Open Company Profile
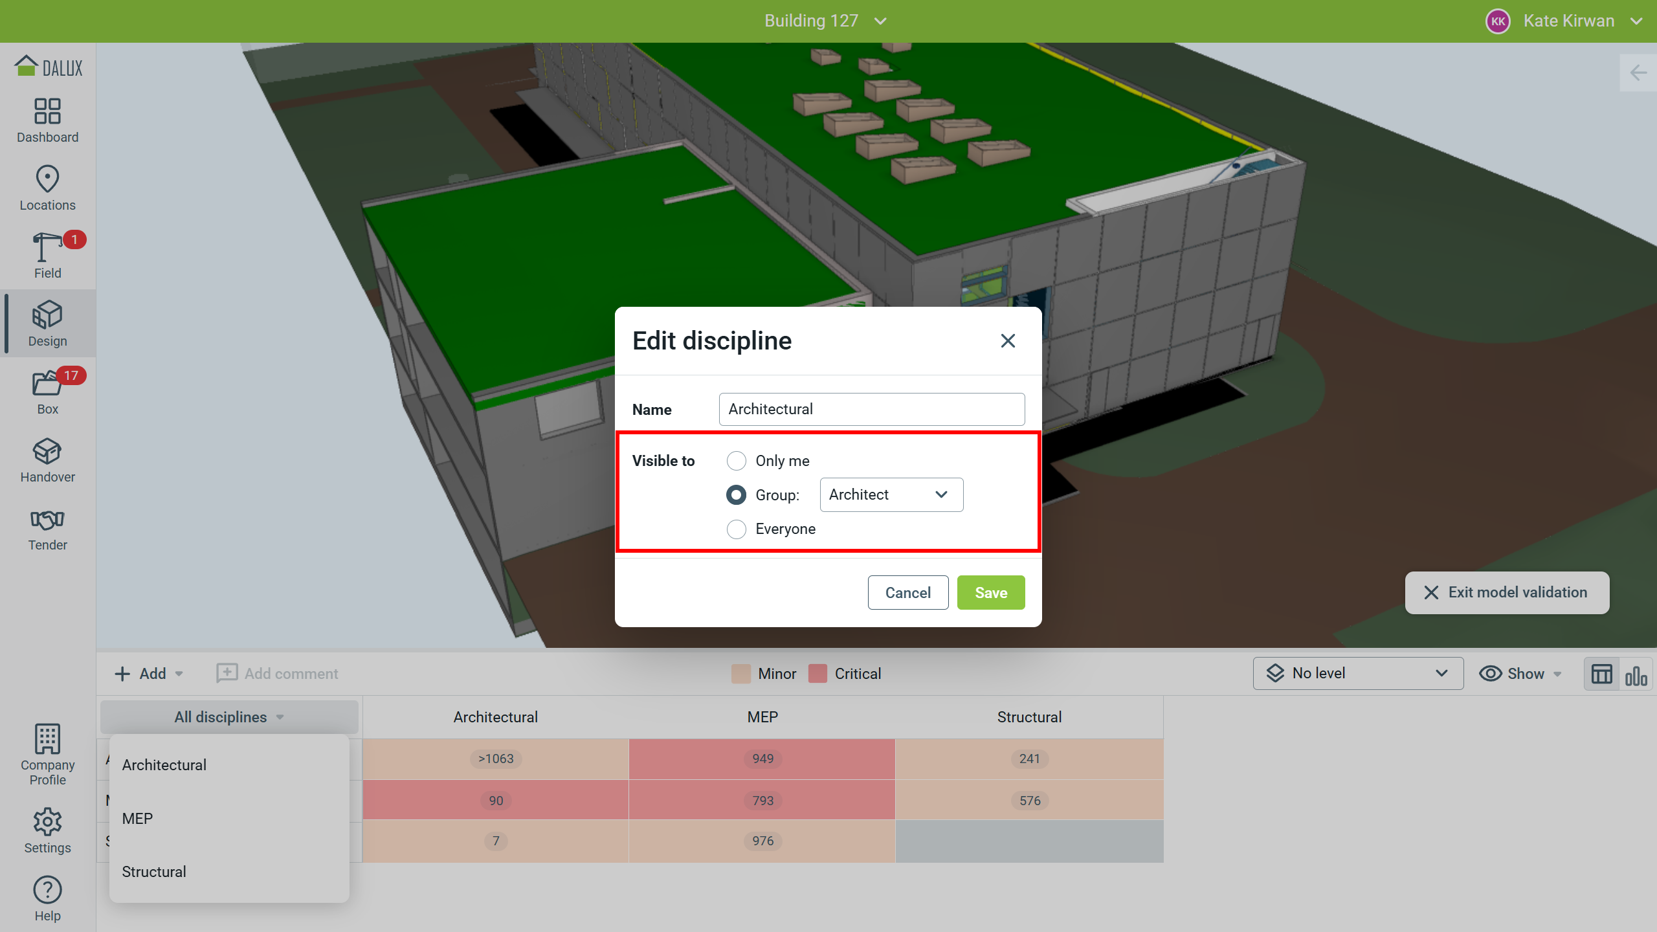Screen dimensions: 1657x932 (x=47, y=755)
